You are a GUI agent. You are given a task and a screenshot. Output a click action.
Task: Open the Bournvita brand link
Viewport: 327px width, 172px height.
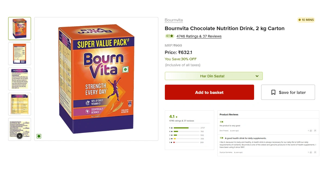point(174,20)
